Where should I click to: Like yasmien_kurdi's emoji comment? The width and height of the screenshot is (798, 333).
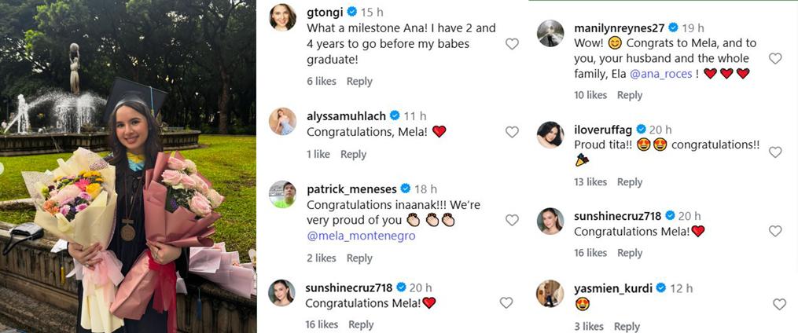779,304
